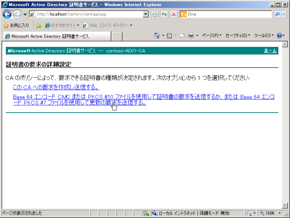
Task: Open the search provider options dropdown
Action: 284,14
